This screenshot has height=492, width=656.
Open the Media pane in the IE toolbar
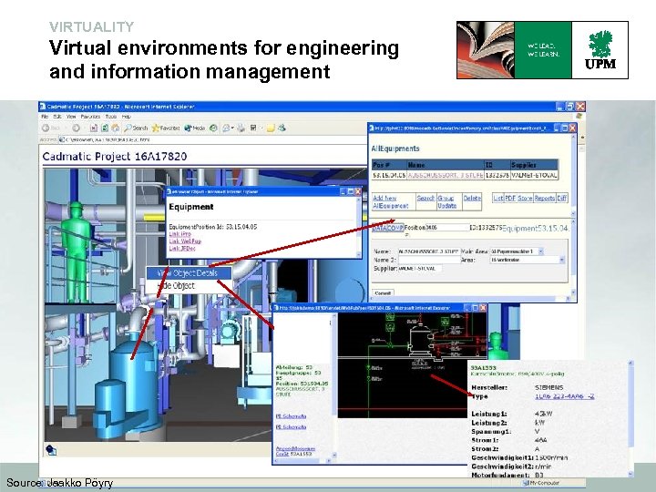click(x=195, y=128)
